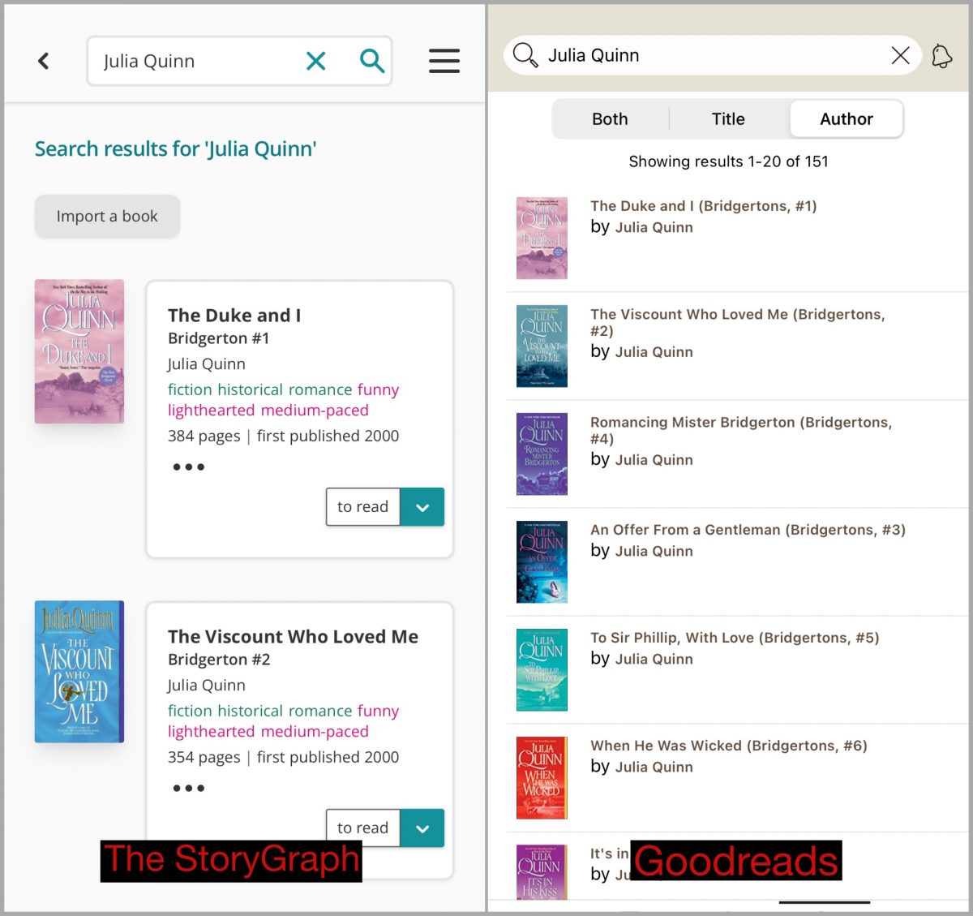The width and height of the screenshot is (973, 916).
Task: Select the Title search filter
Action: [x=728, y=119]
